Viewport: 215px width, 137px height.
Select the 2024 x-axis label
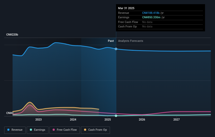pos(73,119)
